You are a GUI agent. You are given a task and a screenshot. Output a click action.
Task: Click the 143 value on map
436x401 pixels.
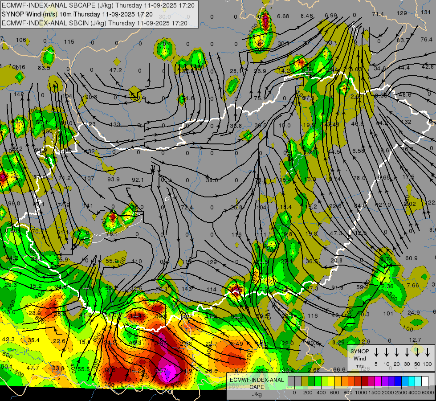point(187,289)
